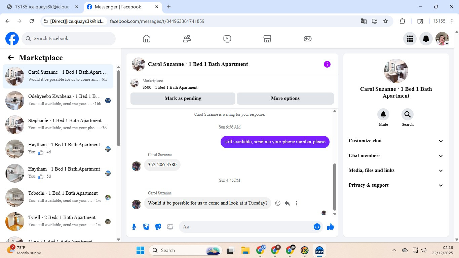This screenshot has width=459, height=258.
Task: Open the $500 - 1 Bed 1 Bath Apartment listing
Action: click(170, 87)
